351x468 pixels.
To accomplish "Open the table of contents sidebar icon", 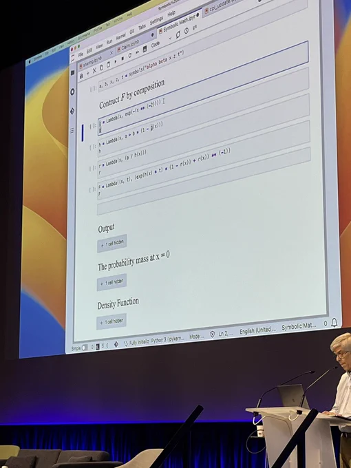I will pos(72,131).
